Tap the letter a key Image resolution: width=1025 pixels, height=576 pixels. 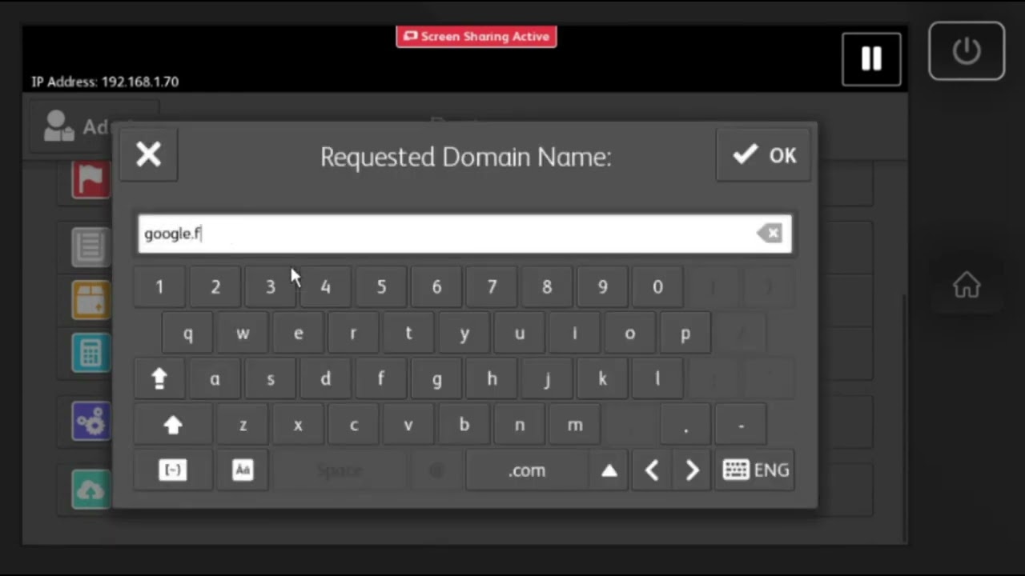click(x=215, y=379)
